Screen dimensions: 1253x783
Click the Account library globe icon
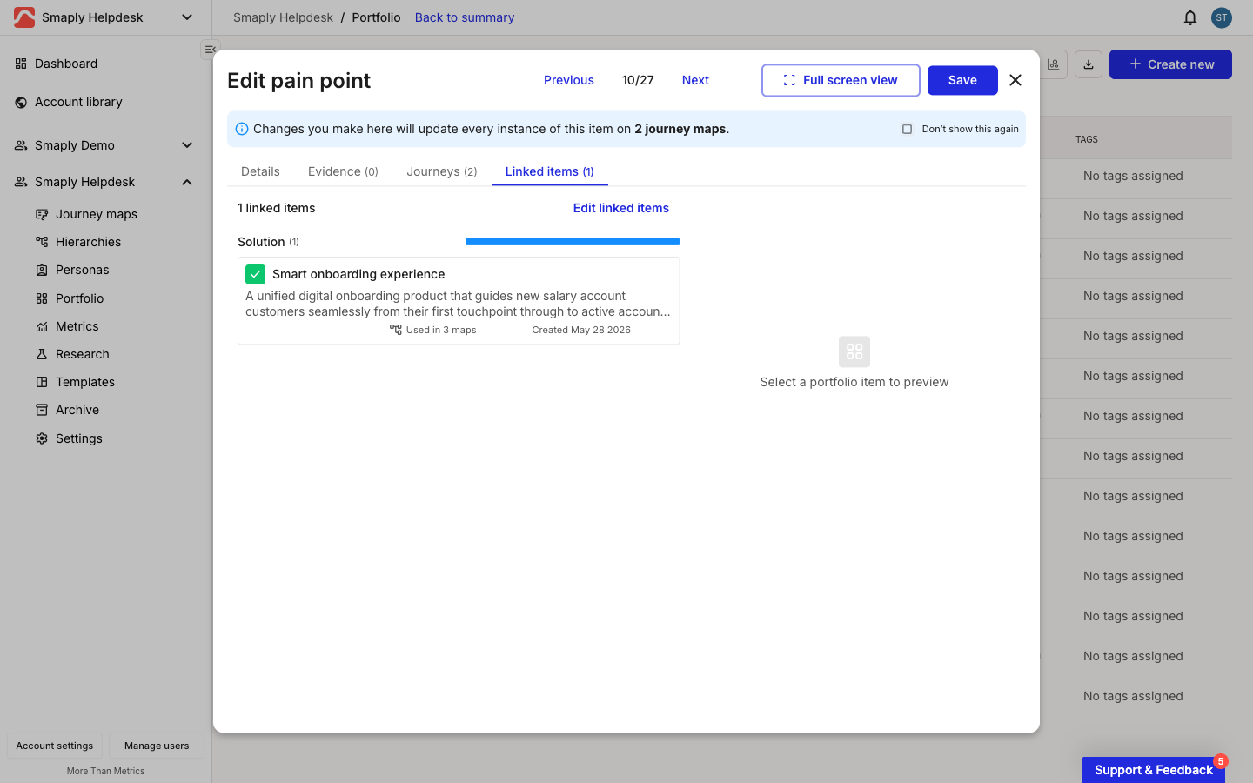(x=21, y=102)
